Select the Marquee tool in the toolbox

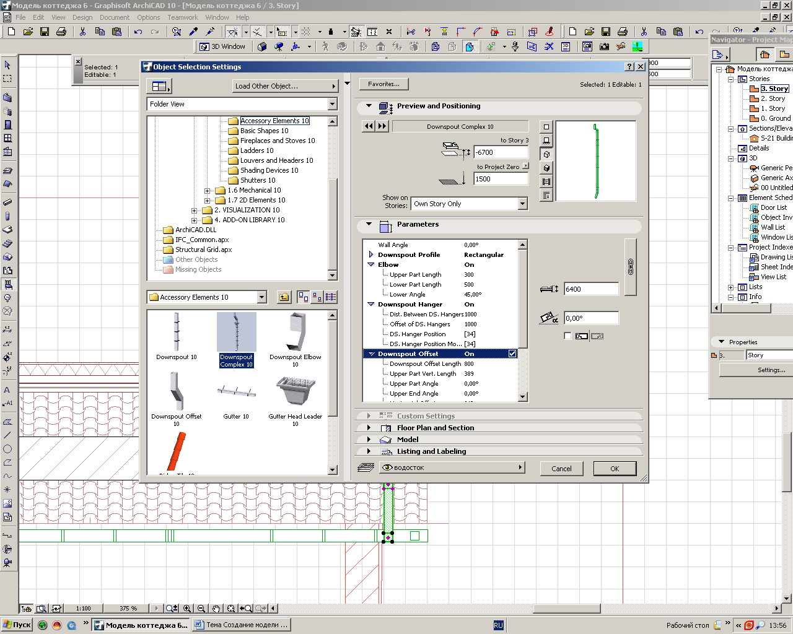pos(7,79)
